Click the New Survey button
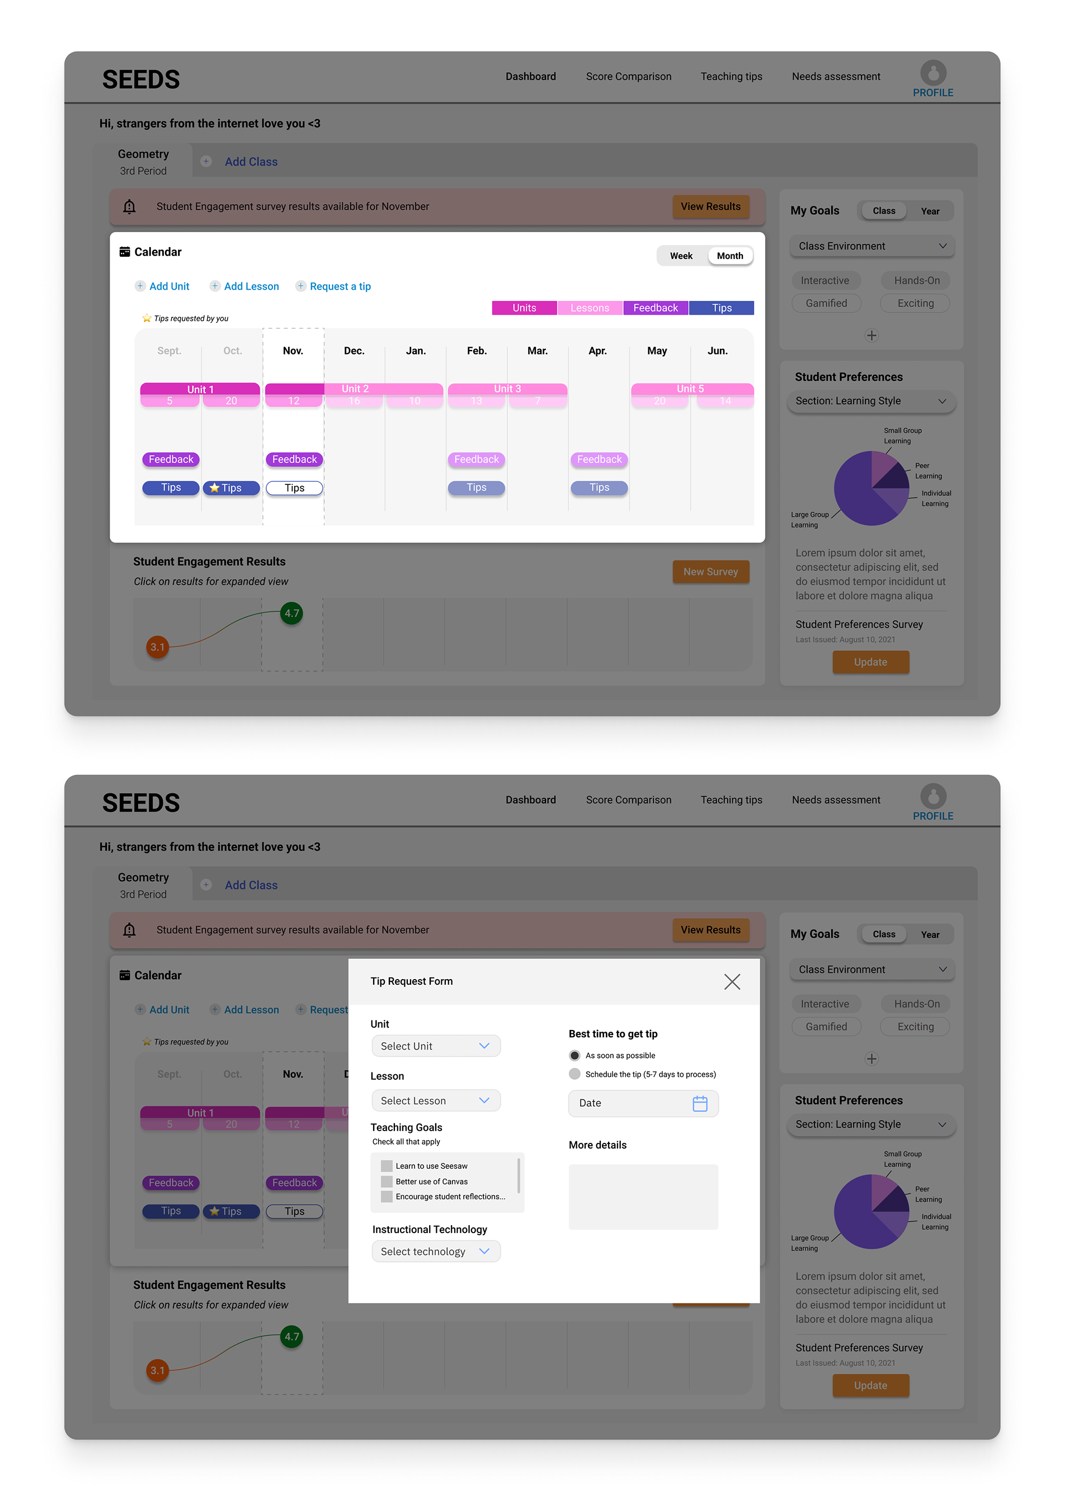Screen dimensions: 1074x1493 (x=710, y=571)
